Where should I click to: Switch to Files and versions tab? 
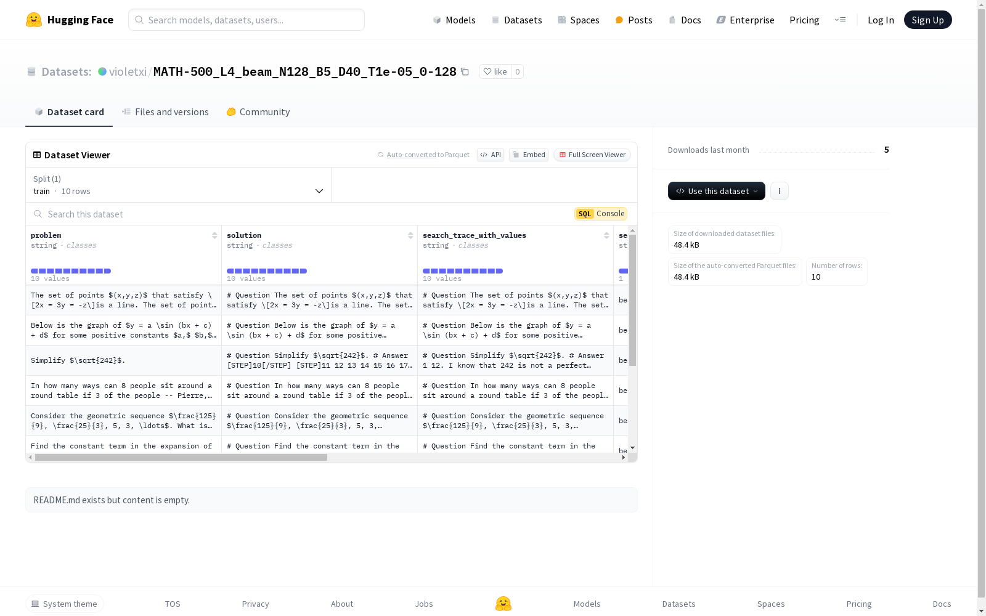(x=165, y=111)
